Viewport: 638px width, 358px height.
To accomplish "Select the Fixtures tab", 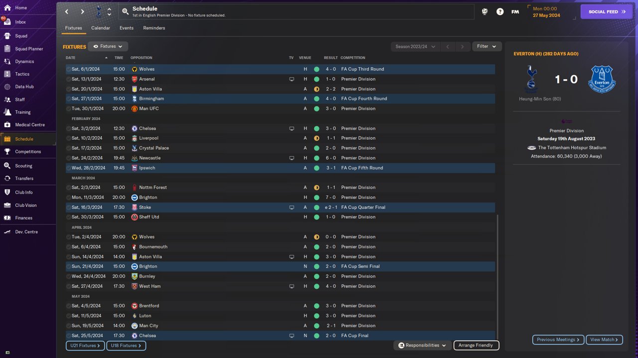I will [73, 28].
